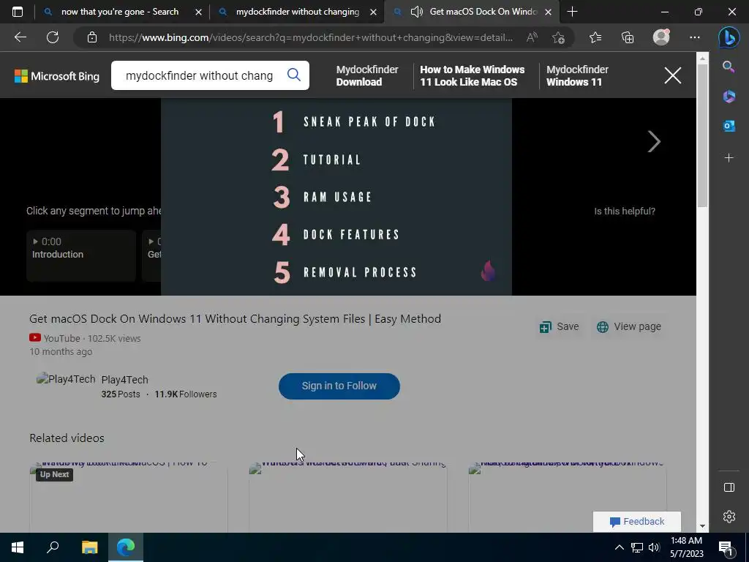The width and height of the screenshot is (749, 562).
Task: Save the video to collection
Action: point(559,327)
